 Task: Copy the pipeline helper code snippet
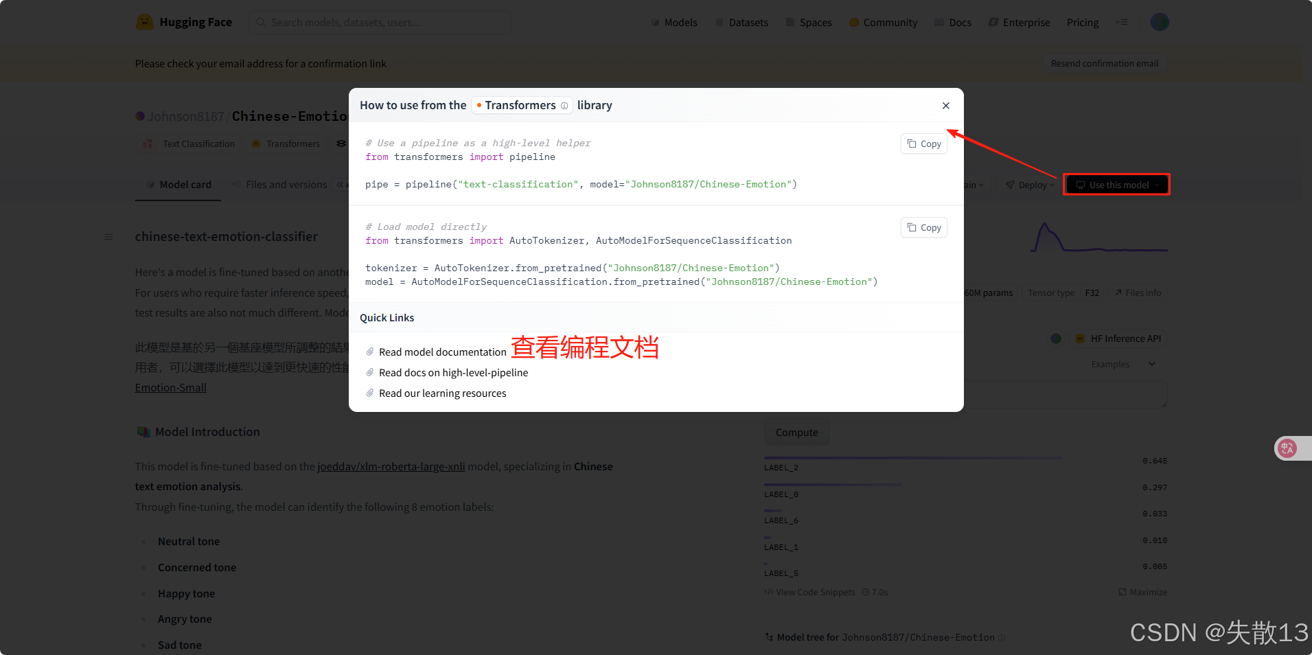tap(924, 143)
